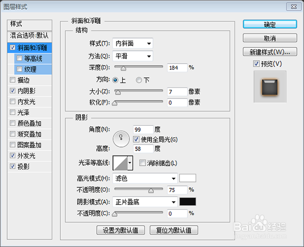
Task: Click the style preview thumbnail
Action: (x=270, y=87)
